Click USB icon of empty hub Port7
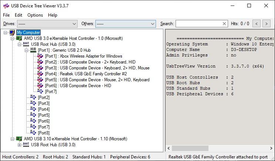This screenshot has width=275, height=161. 40,92
